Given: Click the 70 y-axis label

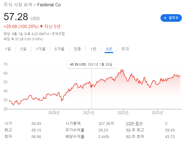Looking at the screenshot, I should (x=5, y=64).
